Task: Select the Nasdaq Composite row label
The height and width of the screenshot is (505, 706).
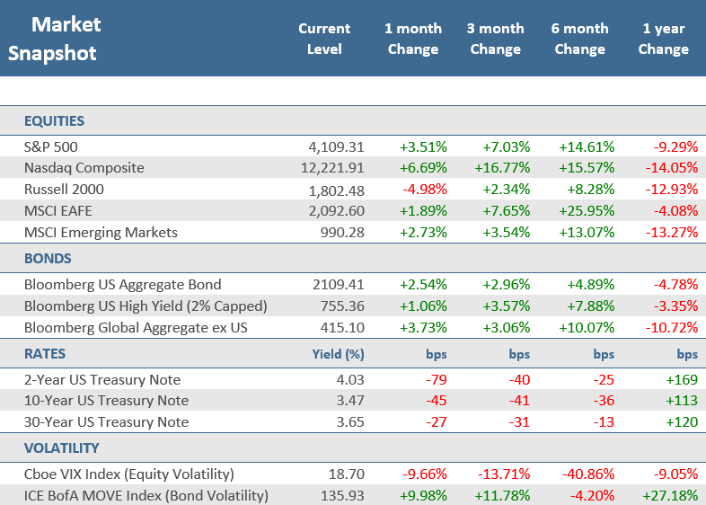Action: 84,167
